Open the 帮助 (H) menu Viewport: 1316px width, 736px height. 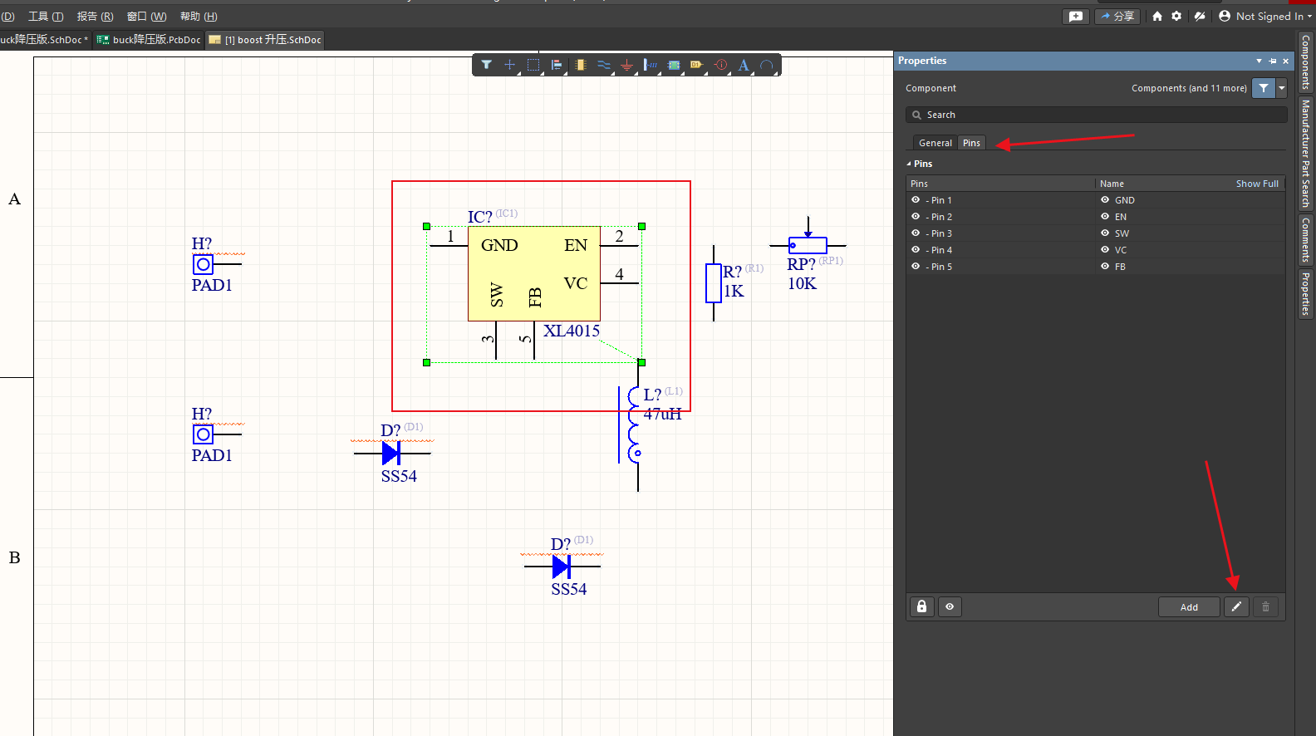pos(199,17)
